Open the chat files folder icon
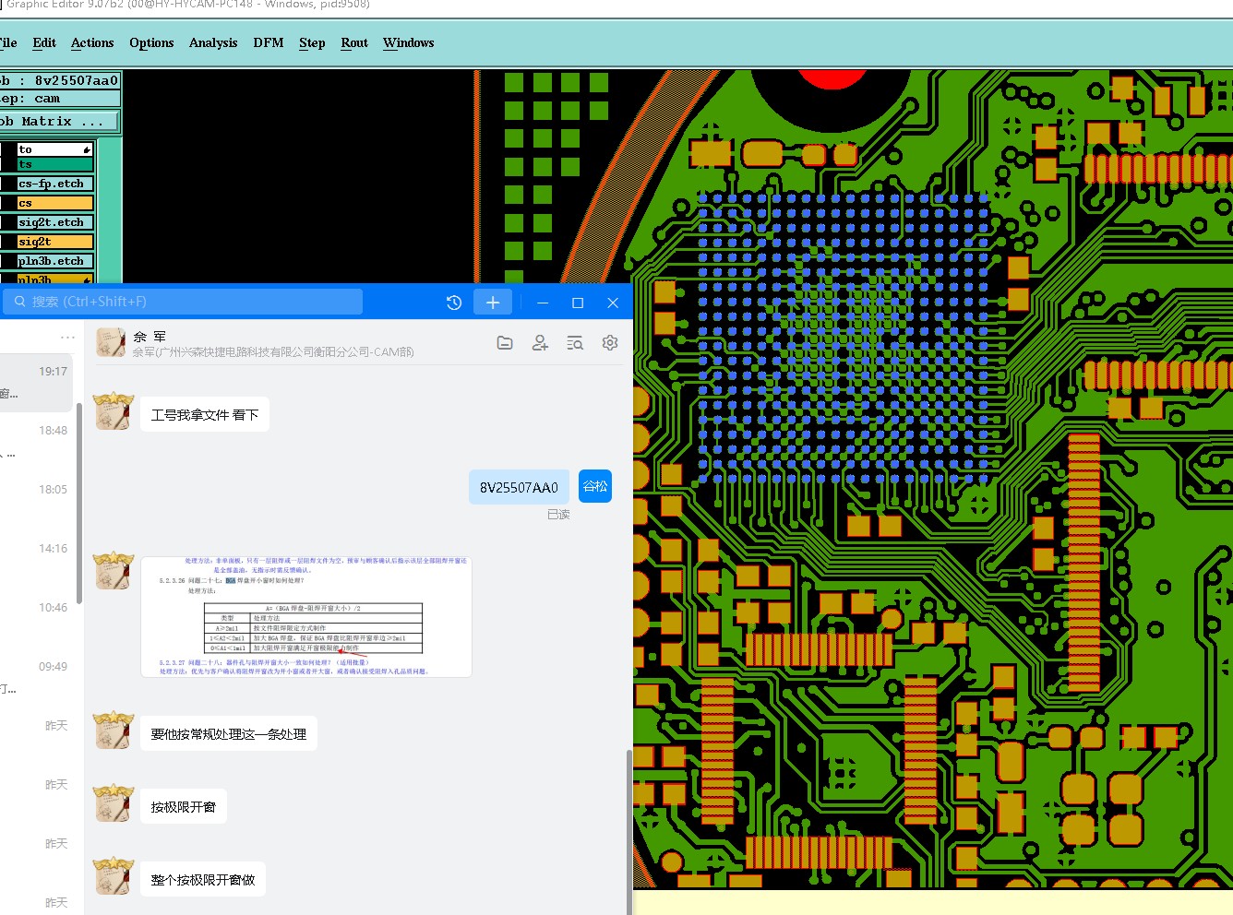1233x915 pixels. pos(505,342)
